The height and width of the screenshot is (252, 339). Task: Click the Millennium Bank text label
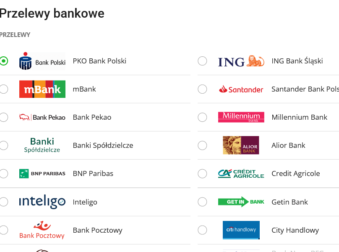(299, 117)
